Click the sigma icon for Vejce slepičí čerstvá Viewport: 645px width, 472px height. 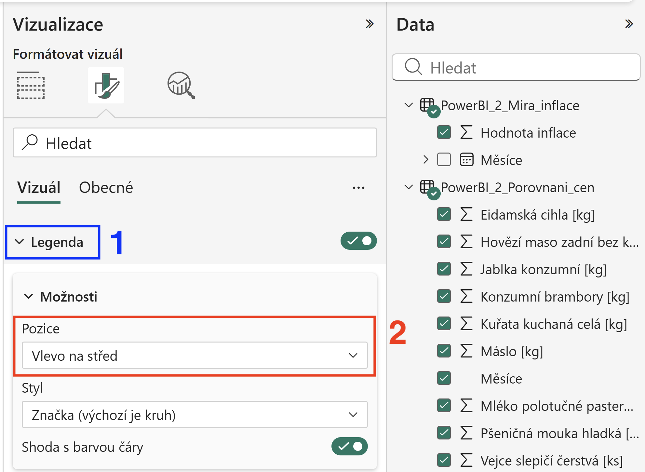(466, 460)
